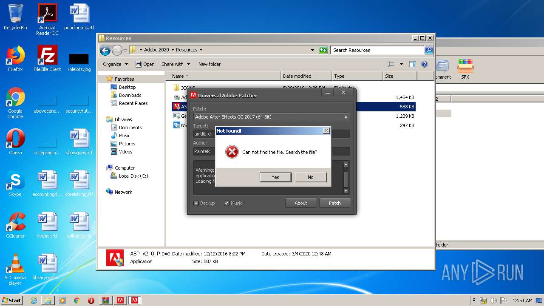Sort by Type column header
Screen dimensions: 544x306
[357, 76]
